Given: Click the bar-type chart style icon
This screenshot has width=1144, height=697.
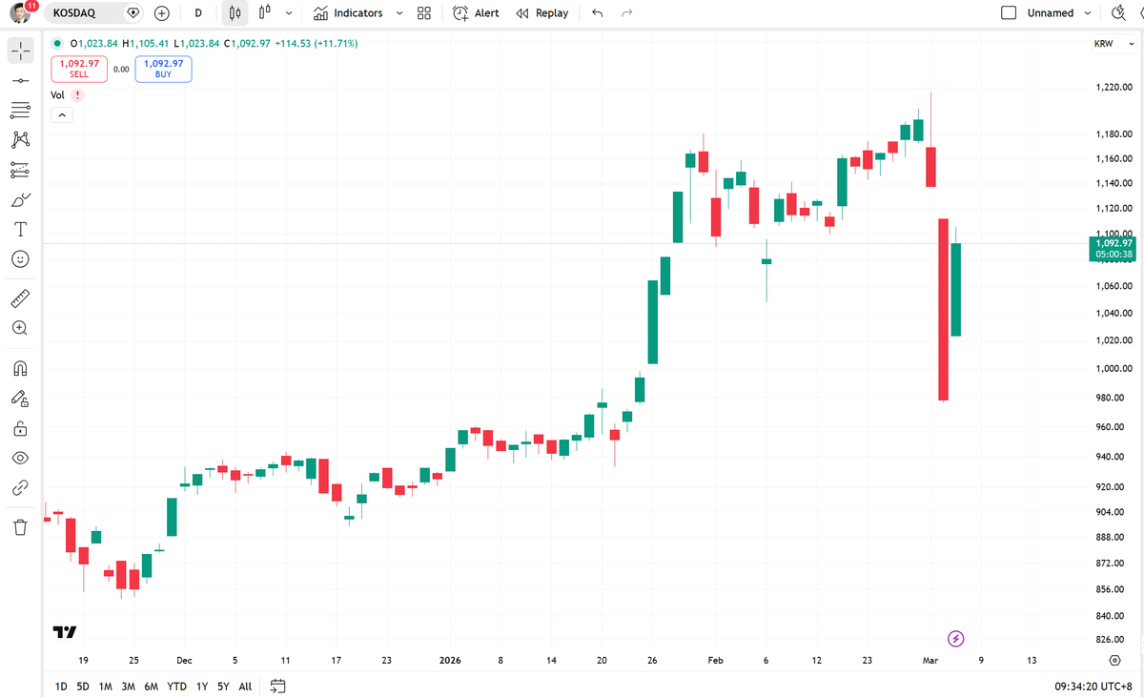Looking at the screenshot, I should [x=264, y=13].
